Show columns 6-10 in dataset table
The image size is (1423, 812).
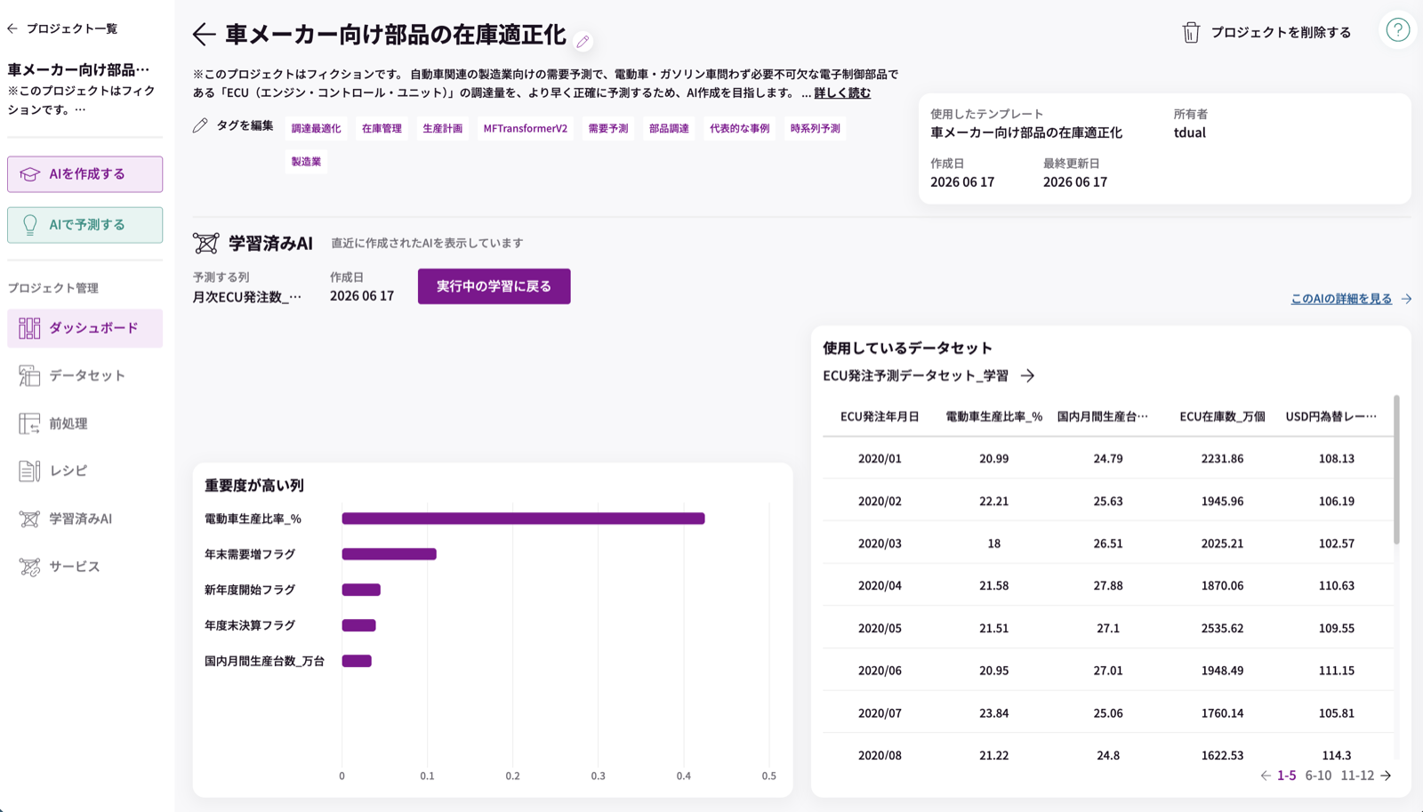pyautogui.click(x=1318, y=776)
